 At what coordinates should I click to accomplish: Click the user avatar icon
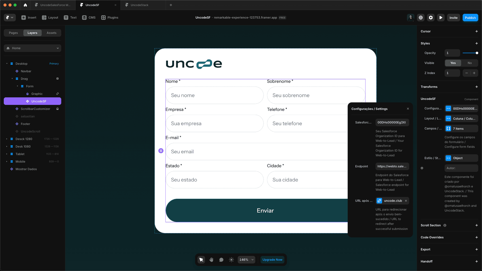coord(411,18)
